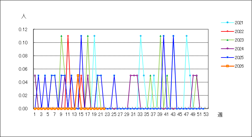This screenshot has height=137, width=252.
Task: Click the 週 axis title
Action: click(x=220, y=115)
